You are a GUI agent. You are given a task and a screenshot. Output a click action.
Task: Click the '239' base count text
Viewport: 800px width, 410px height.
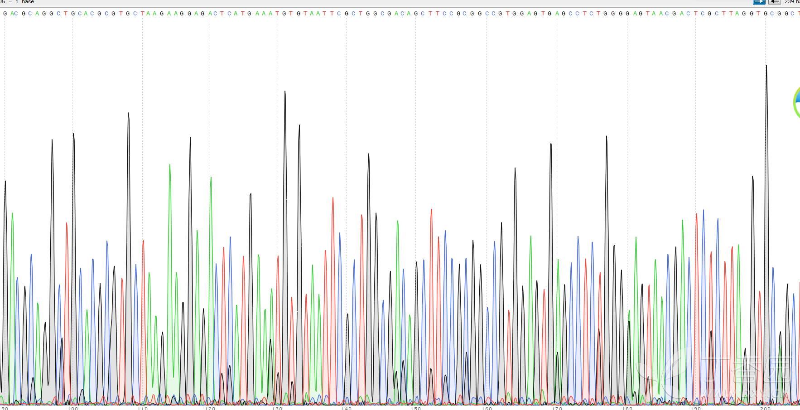tap(789, 2)
